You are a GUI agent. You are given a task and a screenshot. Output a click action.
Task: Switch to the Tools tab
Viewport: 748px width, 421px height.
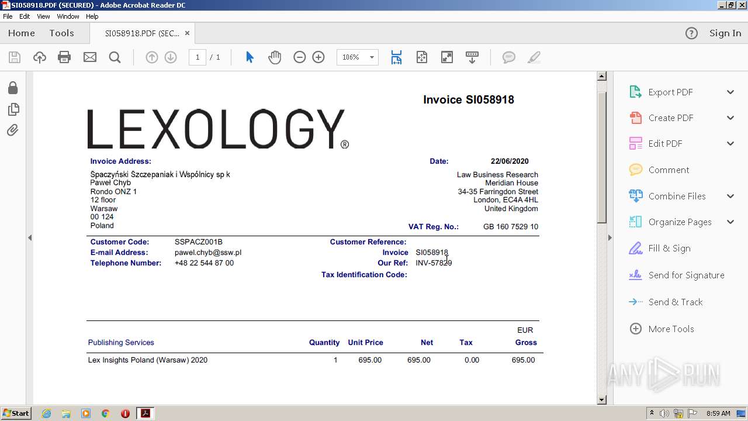point(61,33)
